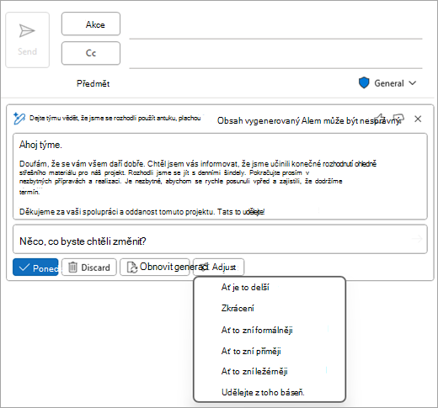The width and height of the screenshot is (438, 408).
Task: Submit change request arrow icon
Action: pos(417,239)
